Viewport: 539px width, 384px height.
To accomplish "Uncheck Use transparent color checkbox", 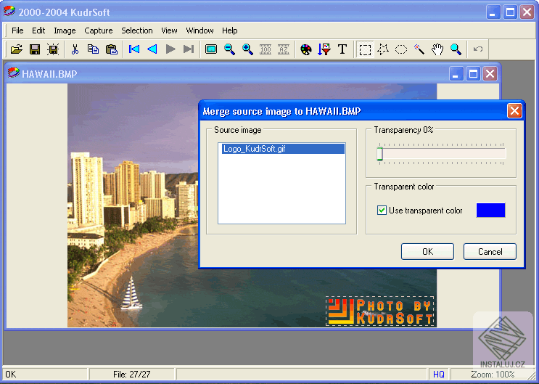I will point(382,211).
